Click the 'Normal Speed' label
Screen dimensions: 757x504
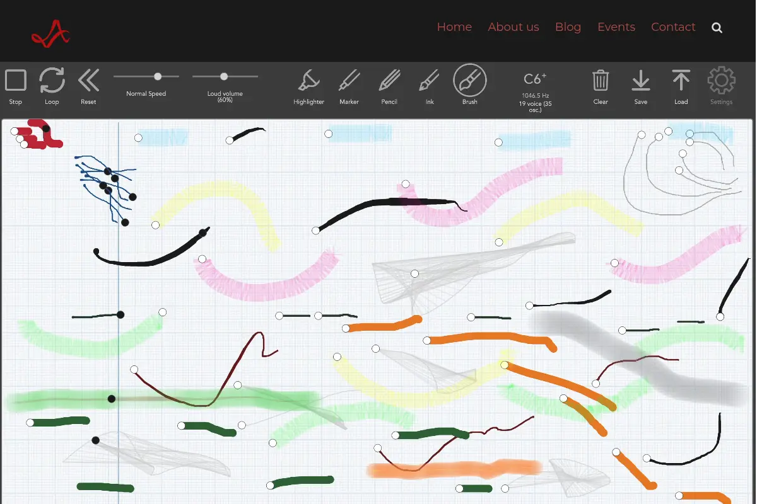[146, 94]
